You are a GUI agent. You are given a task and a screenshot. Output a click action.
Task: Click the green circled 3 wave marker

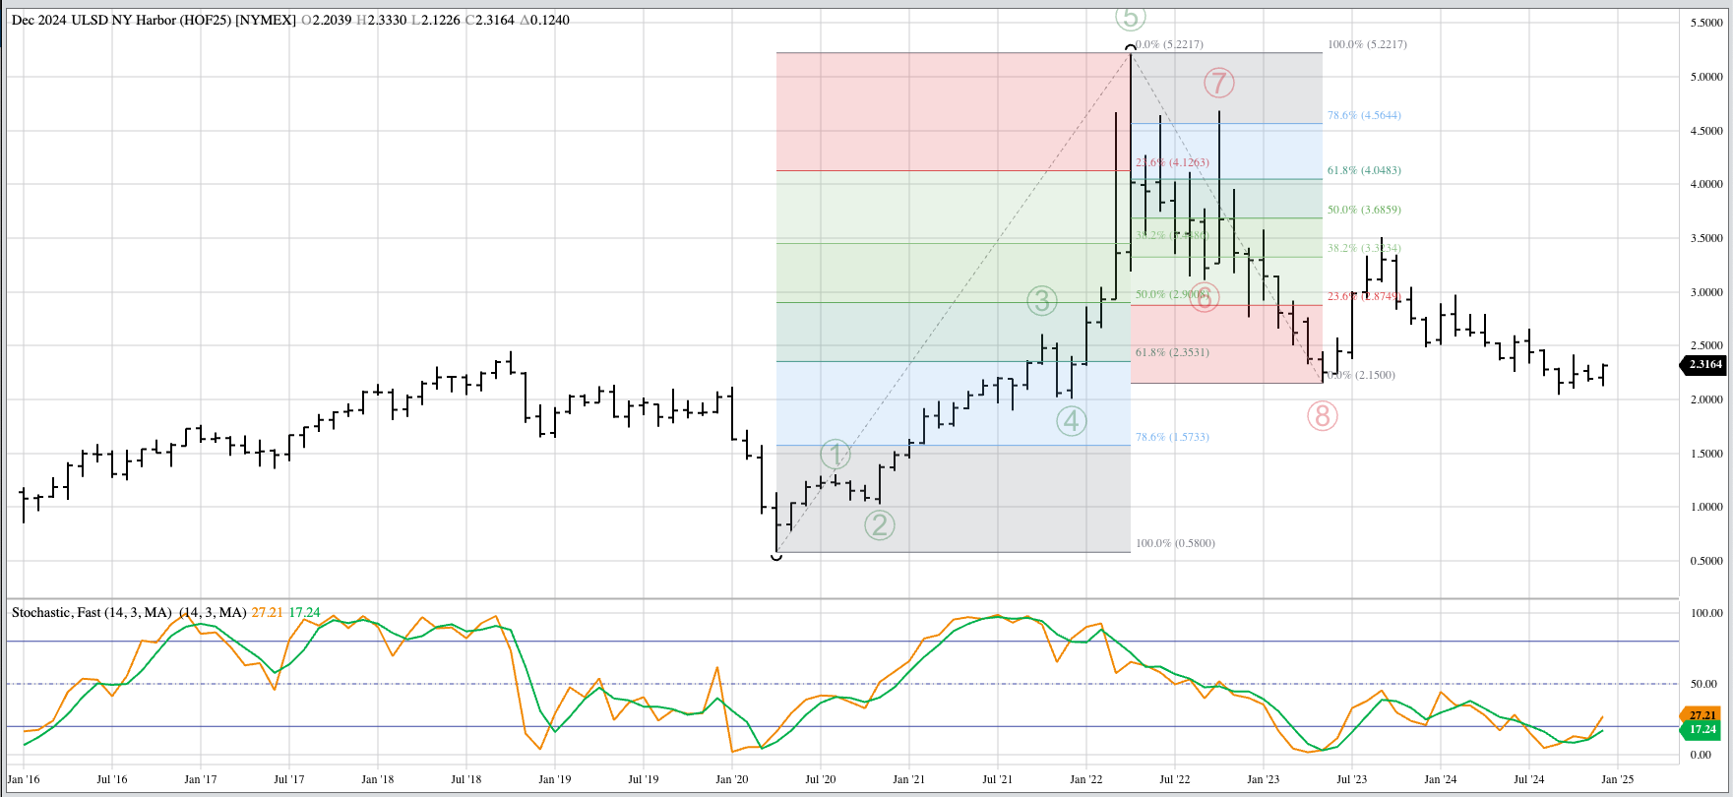1041,300
